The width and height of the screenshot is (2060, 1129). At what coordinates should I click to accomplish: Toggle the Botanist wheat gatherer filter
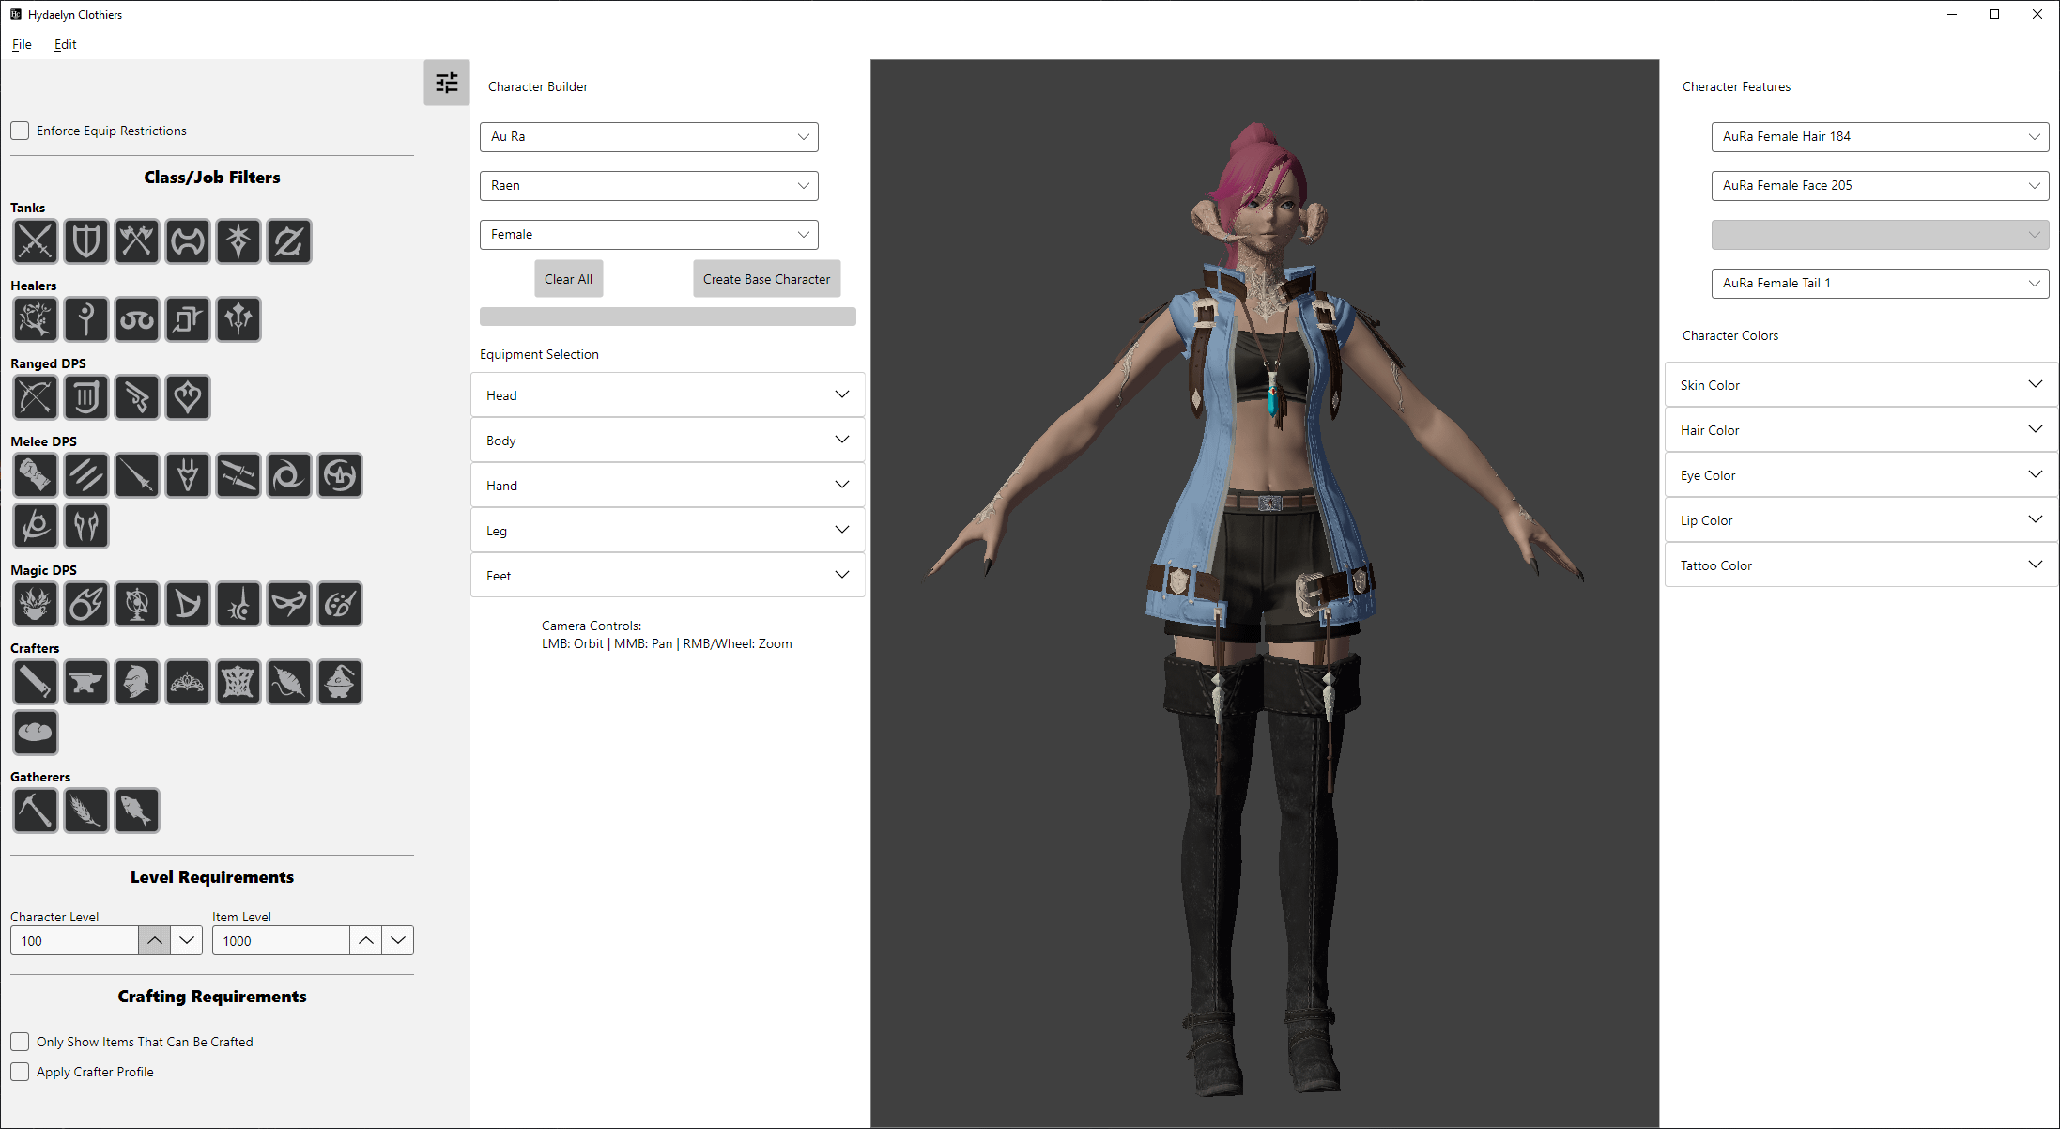[x=86, y=811]
